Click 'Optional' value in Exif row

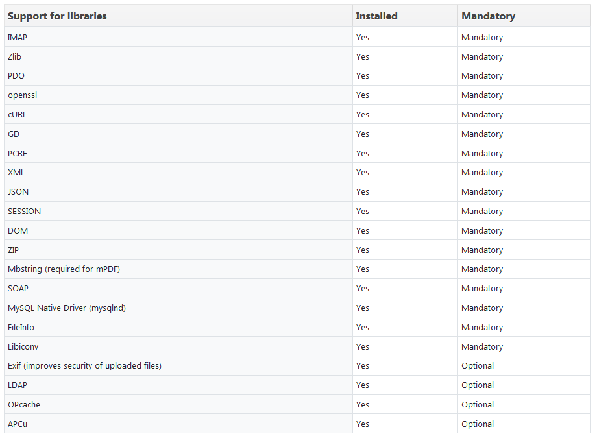(478, 366)
